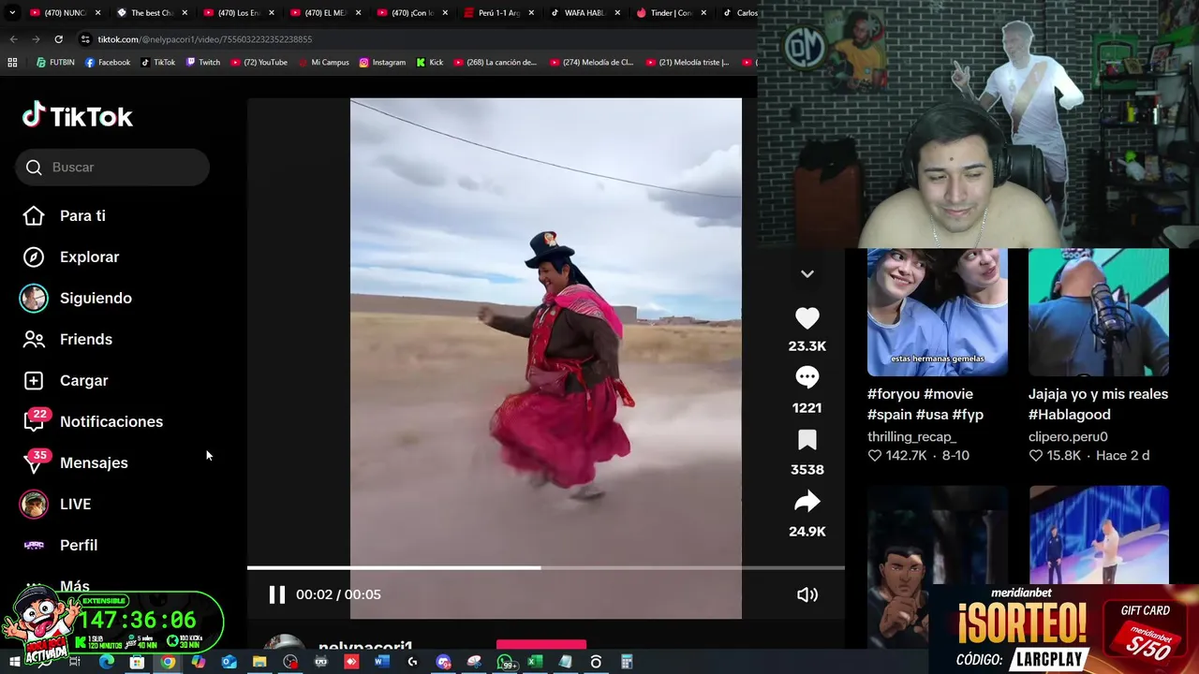
Task: Open Microsoft Word from the taskbar
Action: pyautogui.click(x=381, y=662)
